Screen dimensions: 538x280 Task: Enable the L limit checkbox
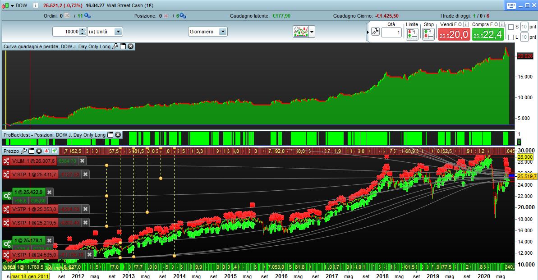coord(511,37)
